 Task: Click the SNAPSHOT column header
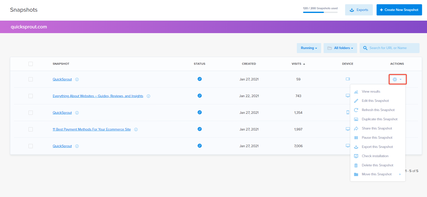coord(61,64)
